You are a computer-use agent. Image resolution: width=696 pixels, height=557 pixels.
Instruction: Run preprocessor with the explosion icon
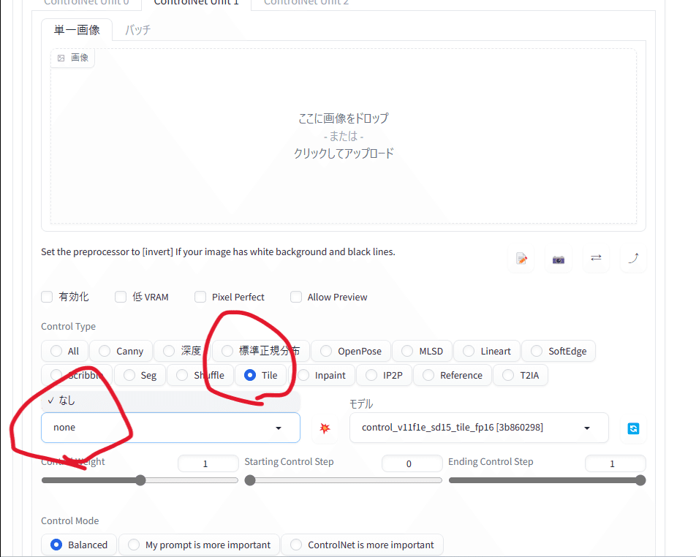pyautogui.click(x=325, y=428)
